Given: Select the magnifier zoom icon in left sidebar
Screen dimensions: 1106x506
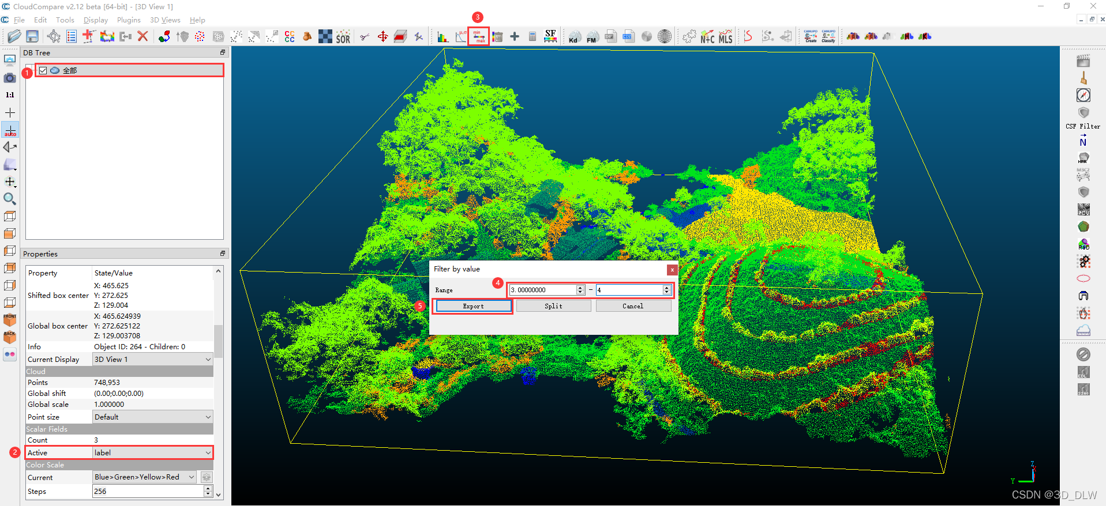Looking at the screenshot, I should [x=10, y=199].
